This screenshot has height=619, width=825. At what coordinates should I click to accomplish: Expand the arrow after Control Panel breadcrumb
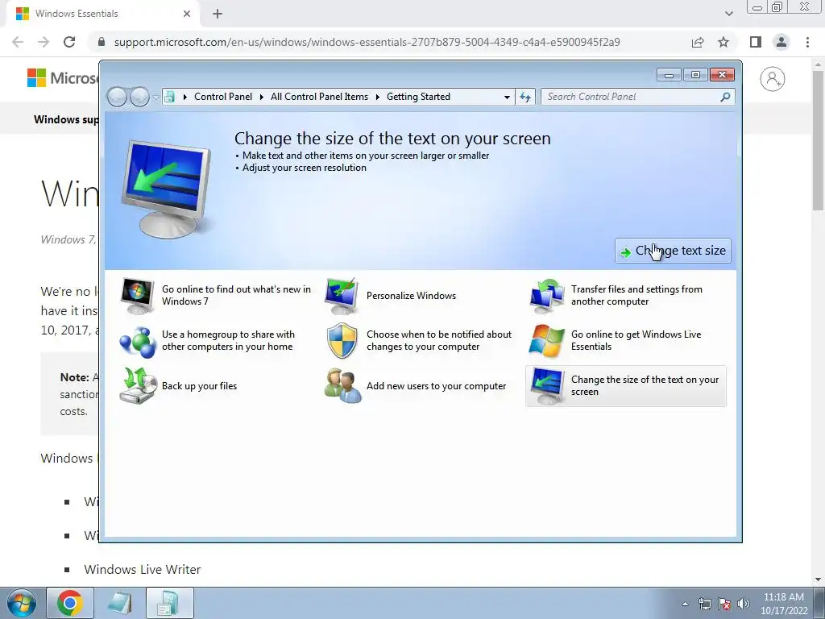pos(262,97)
